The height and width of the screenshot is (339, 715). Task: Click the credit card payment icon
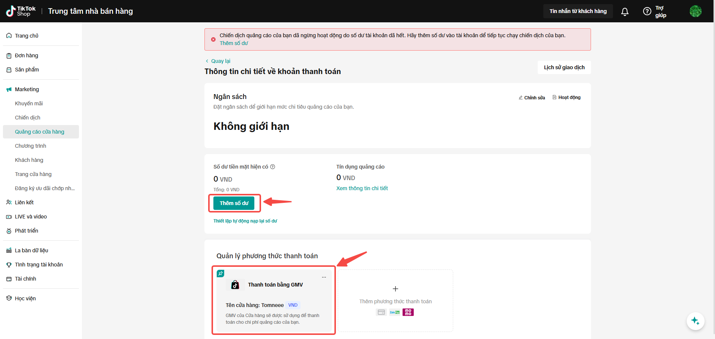[x=381, y=312]
